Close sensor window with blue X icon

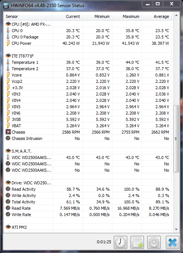[173, 242]
